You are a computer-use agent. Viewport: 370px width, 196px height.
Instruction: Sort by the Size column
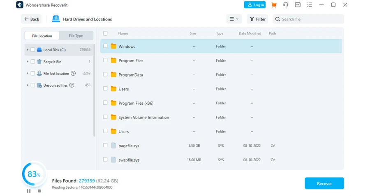point(193,33)
